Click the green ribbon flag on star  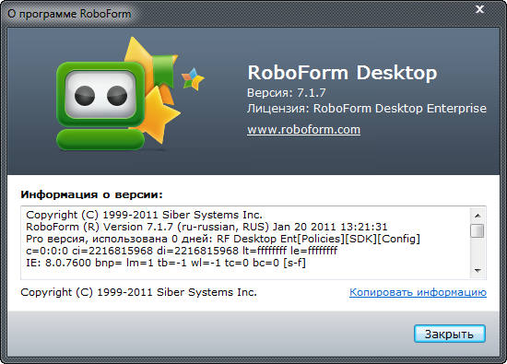tap(164, 72)
